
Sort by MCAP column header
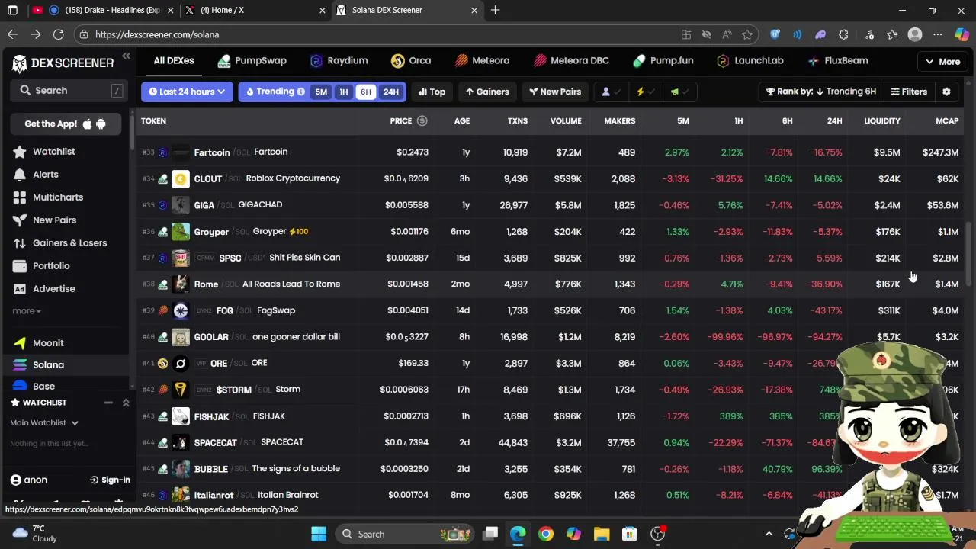947,120
